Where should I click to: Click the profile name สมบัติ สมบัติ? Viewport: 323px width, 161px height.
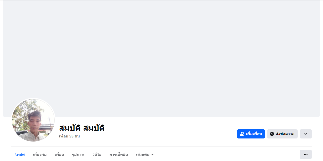(x=82, y=128)
